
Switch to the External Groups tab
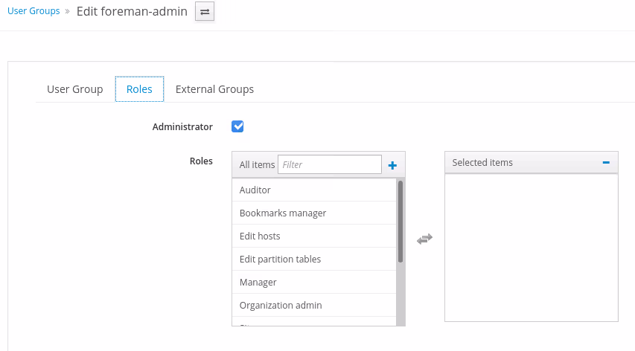point(214,89)
